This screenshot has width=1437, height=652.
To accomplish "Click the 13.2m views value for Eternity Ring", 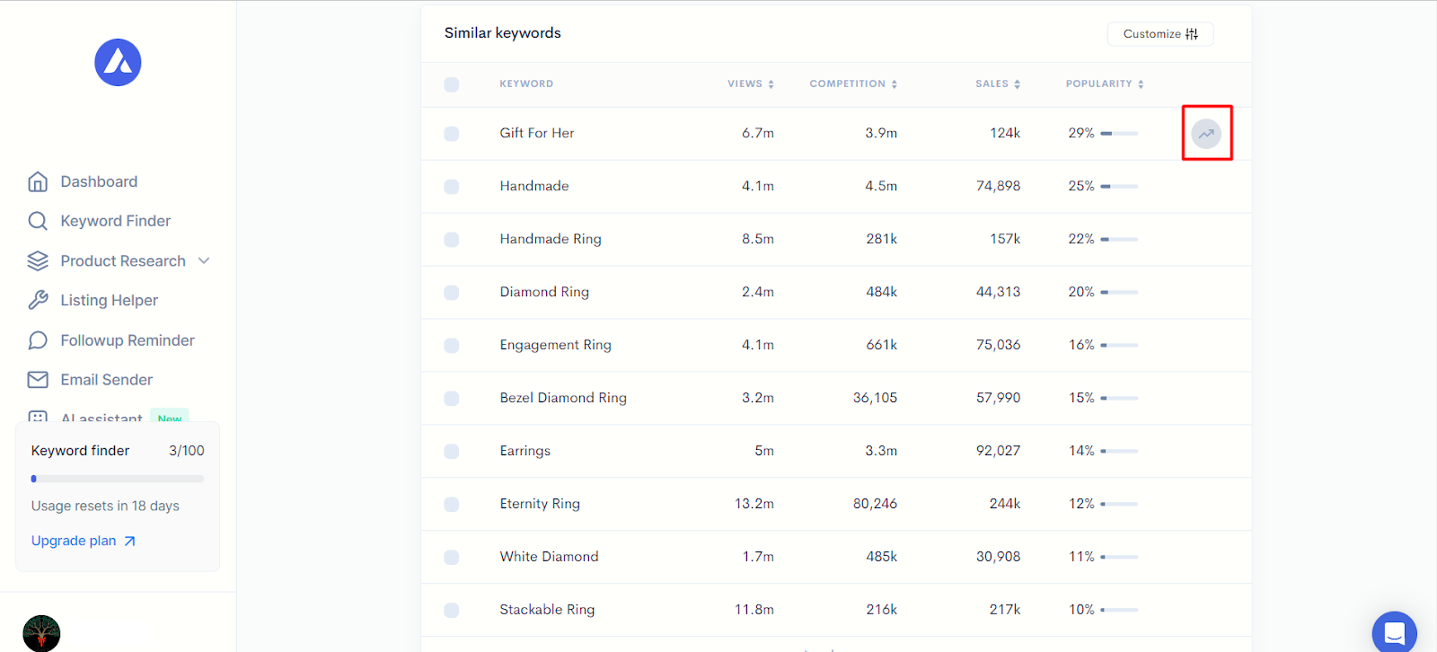I will click(754, 504).
